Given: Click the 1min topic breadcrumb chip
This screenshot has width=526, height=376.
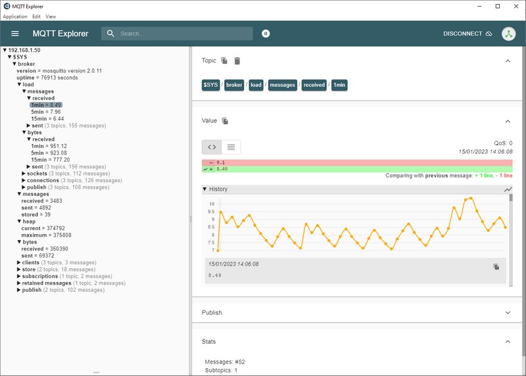Looking at the screenshot, I should [x=339, y=85].
